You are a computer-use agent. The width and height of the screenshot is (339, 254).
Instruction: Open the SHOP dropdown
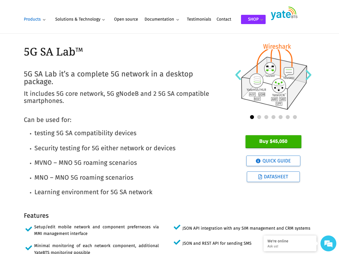(x=253, y=19)
